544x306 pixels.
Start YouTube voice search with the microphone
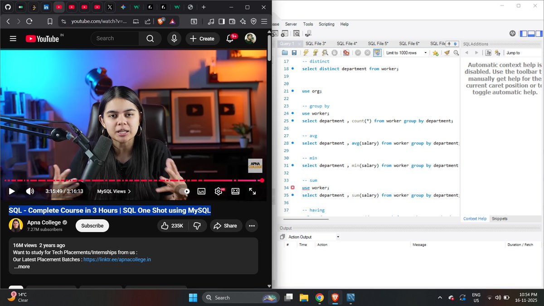coord(174,39)
